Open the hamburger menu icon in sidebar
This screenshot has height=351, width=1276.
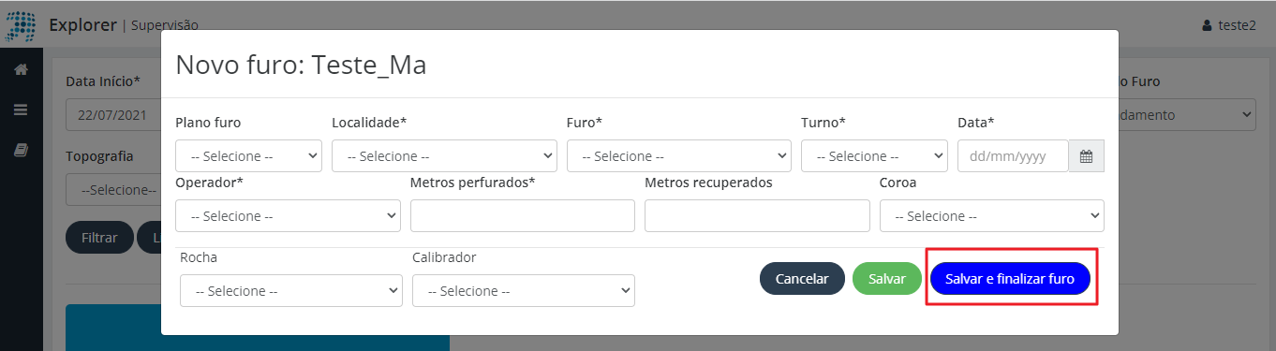coord(21,110)
